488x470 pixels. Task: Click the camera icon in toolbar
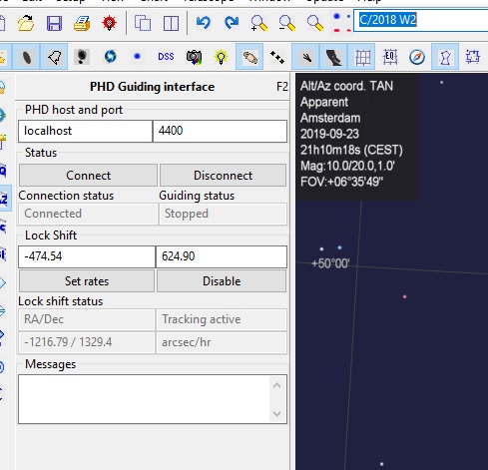(x=194, y=57)
